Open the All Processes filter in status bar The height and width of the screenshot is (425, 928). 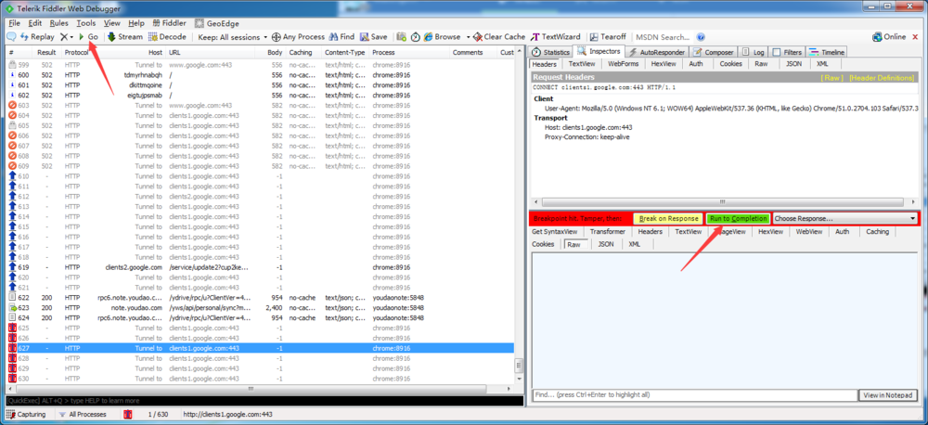pyautogui.click(x=83, y=415)
